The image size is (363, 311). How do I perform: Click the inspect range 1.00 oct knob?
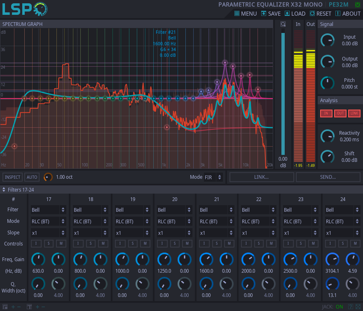48,177
